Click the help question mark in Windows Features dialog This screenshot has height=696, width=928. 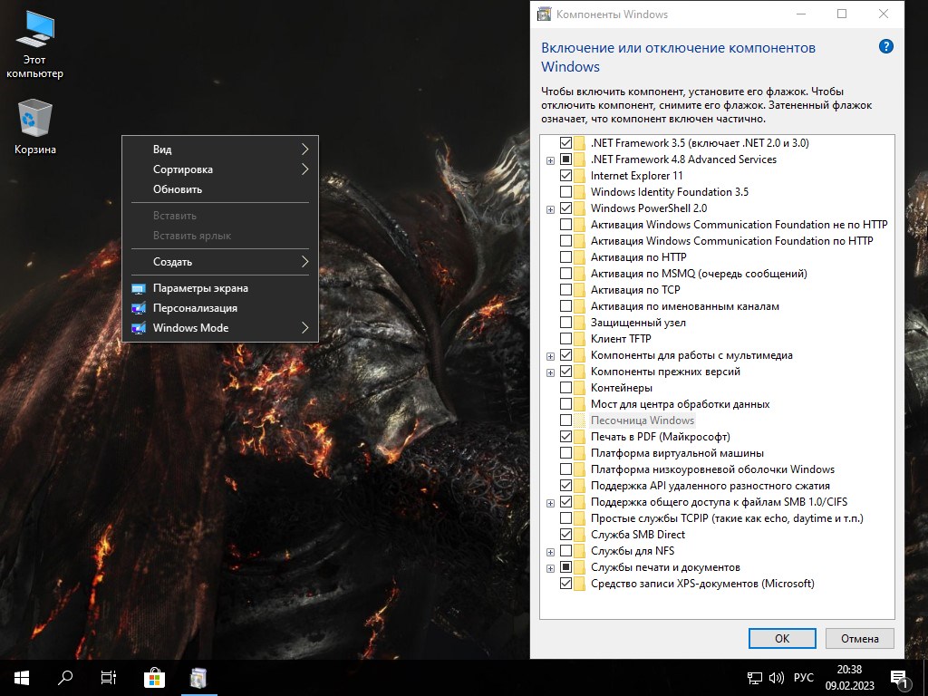coord(884,48)
